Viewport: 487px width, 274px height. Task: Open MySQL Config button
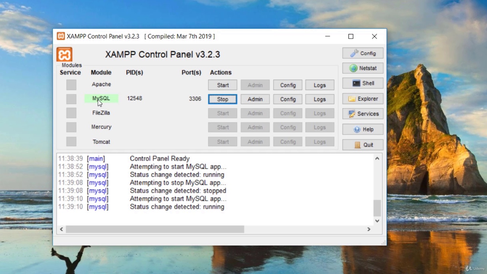pos(288,99)
